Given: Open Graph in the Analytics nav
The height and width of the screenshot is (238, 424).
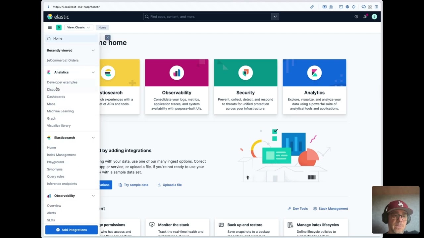Looking at the screenshot, I should tap(51, 118).
